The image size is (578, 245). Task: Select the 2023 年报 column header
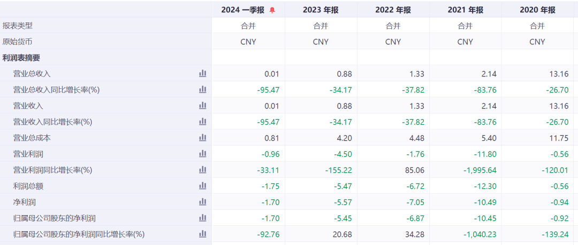click(321, 10)
